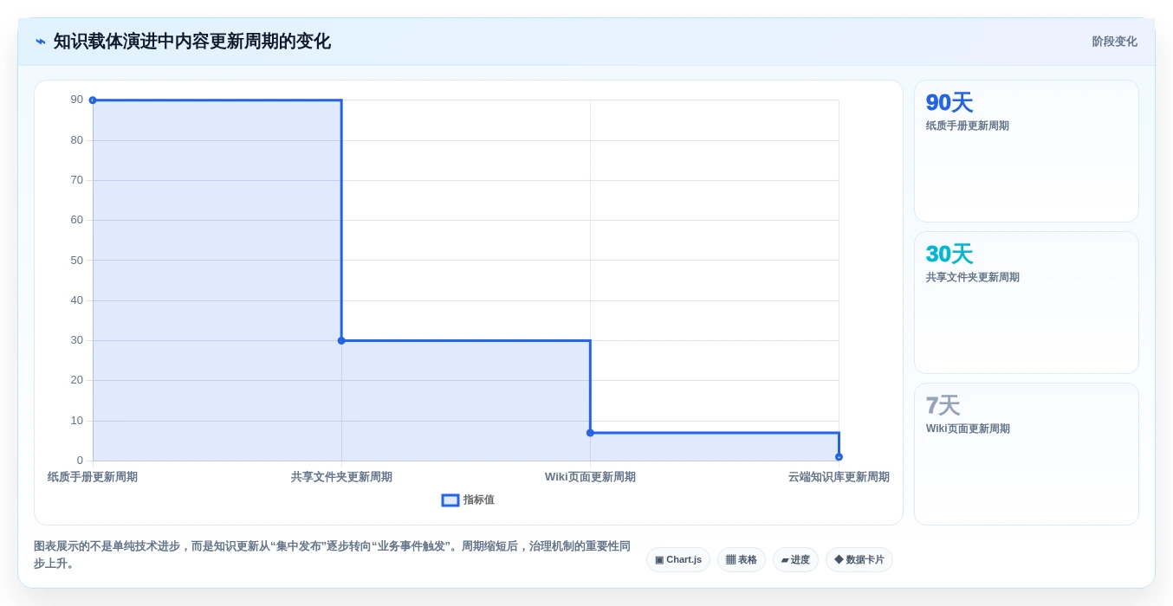Open the 7天 Wiki页面更新周期 card

1027,455
